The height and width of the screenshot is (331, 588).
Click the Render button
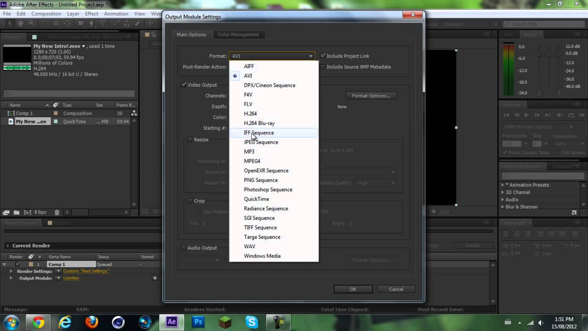click(473, 245)
